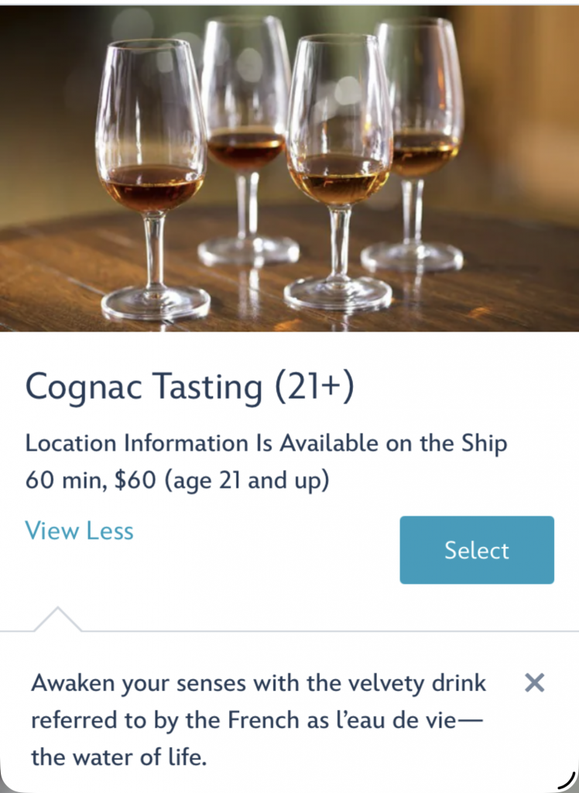This screenshot has width=579, height=793.
Task: Click the "$60" price text
Action: pos(135,481)
